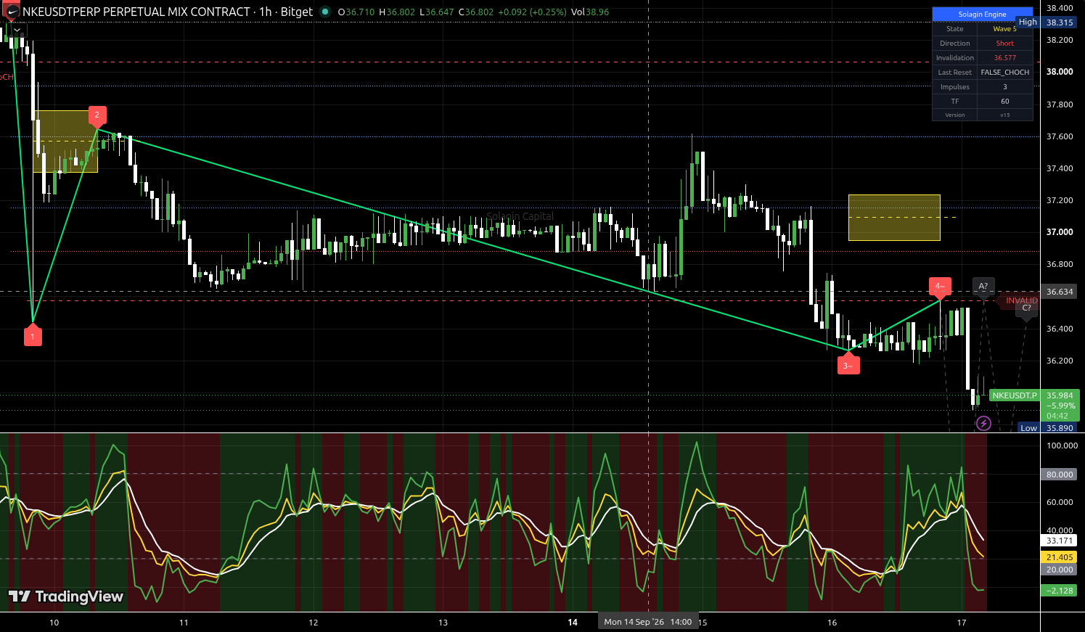
Task: Click the projected A? wave label
Action: click(x=983, y=287)
